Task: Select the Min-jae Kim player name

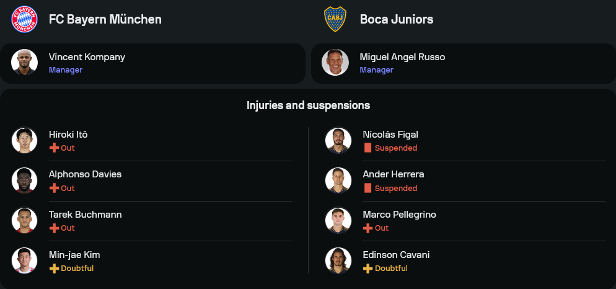Action: click(74, 255)
